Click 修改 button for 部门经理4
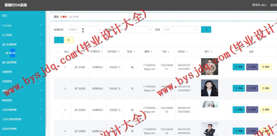 point(252,131)
